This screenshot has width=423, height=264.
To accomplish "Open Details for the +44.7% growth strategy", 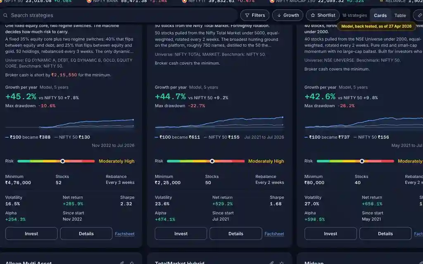I will click(236, 233).
